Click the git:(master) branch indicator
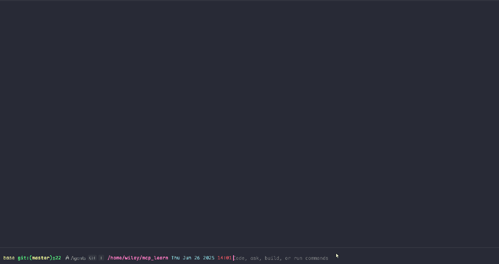The width and height of the screenshot is (499, 264). pos(35,258)
